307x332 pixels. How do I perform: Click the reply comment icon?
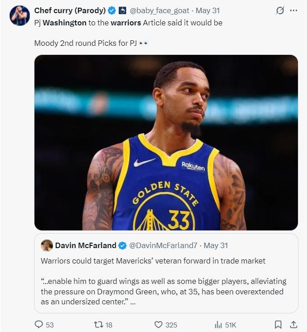pyautogui.click(x=39, y=325)
